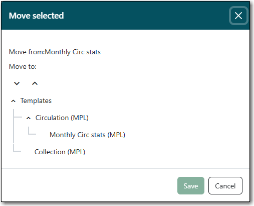The image size is (254, 206).
Task: Click the white Cancel button
Action: coord(225,186)
